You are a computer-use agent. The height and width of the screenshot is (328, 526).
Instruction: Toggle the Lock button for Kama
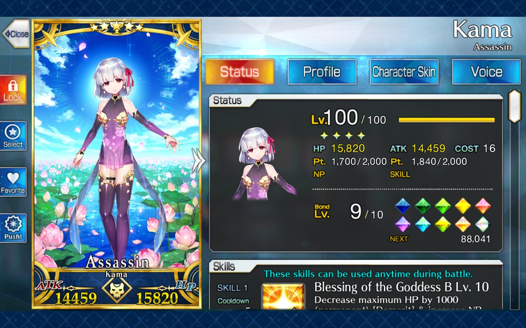coord(13,90)
